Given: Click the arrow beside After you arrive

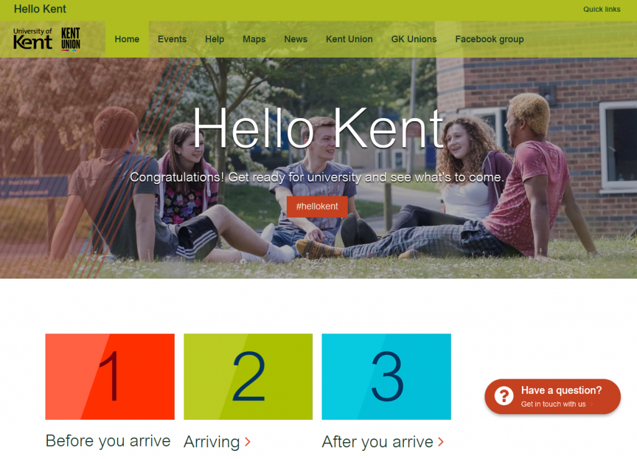Looking at the screenshot, I should point(441,442).
